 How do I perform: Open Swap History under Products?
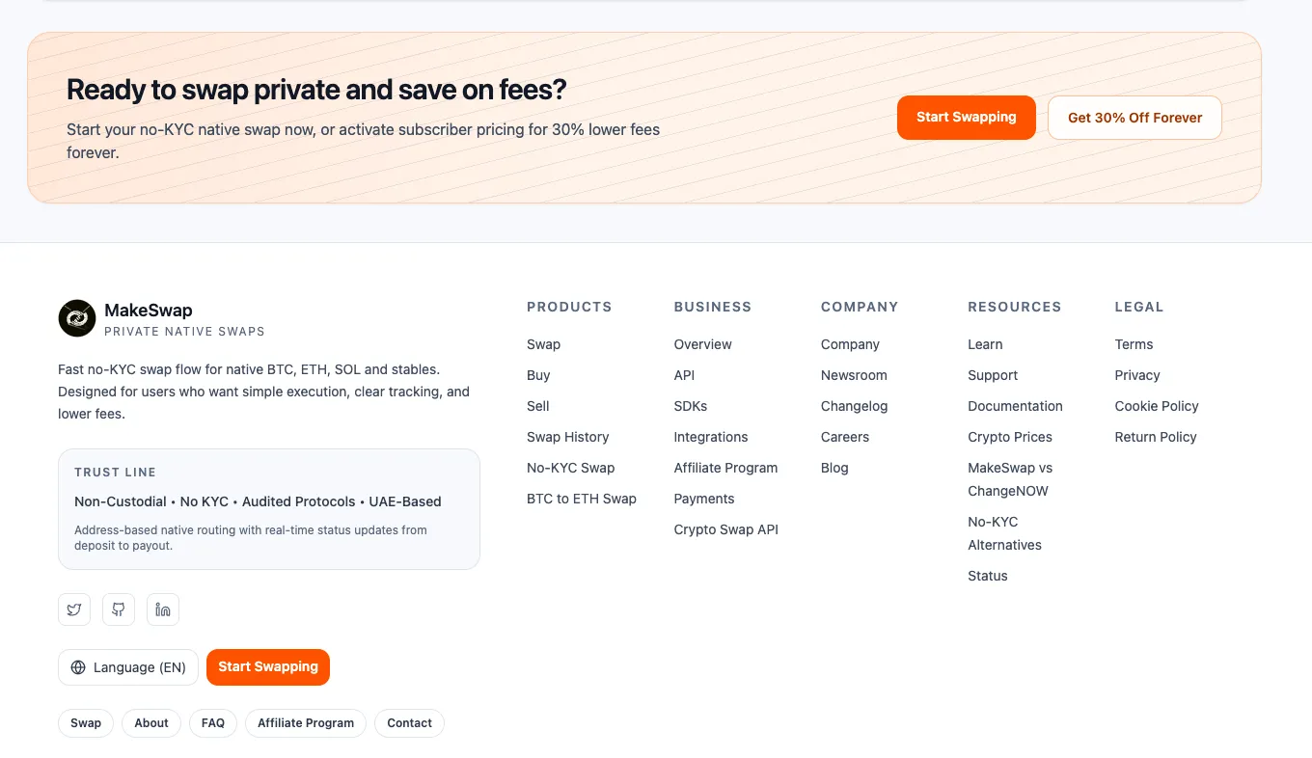568,437
